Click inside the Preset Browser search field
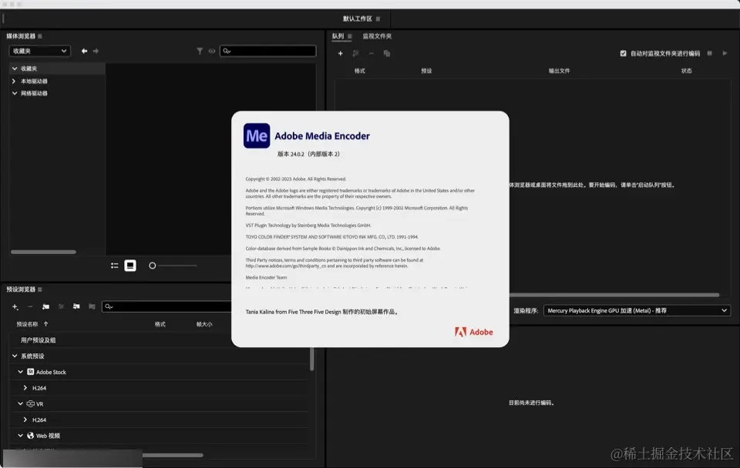740x468 pixels. tap(167, 307)
